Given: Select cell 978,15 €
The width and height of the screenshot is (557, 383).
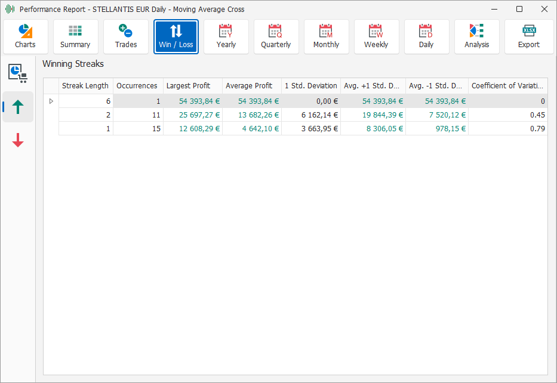Looking at the screenshot, I should 437,128.
